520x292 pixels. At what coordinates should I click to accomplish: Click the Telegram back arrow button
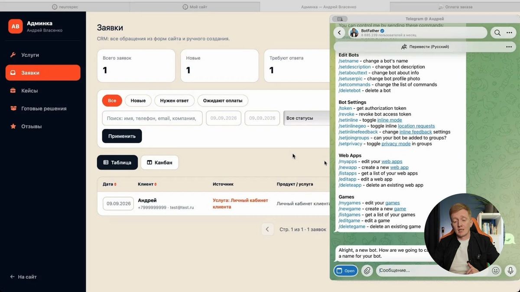coord(340,32)
